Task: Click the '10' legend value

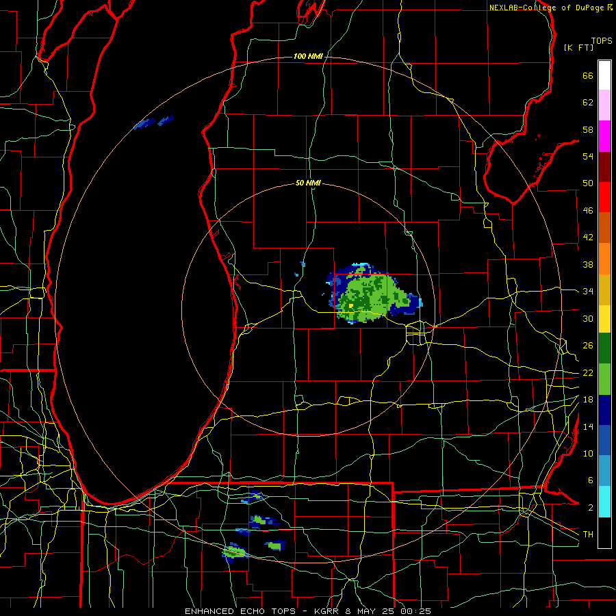Action: coord(588,453)
